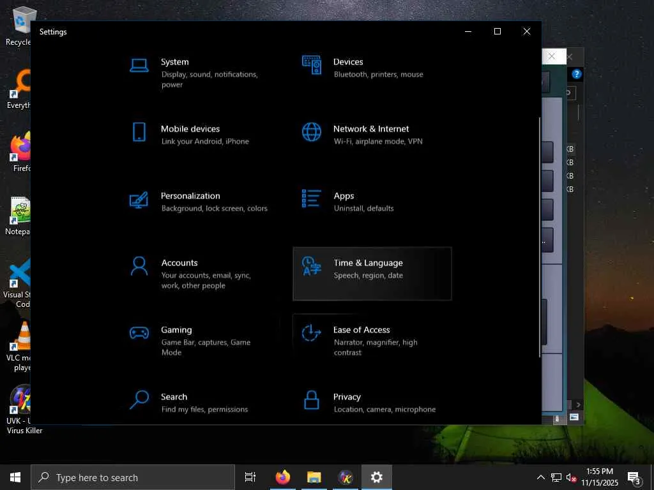654x490 pixels.
Task: Click the Search magnifier category icon
Action: [139, 400]
